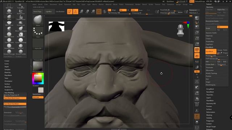This screenshot has width=232, height=130.
Task: Expand the EdgeLoop section
Action: [209, 36]
